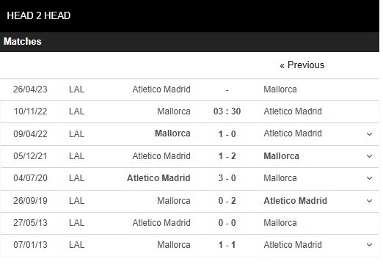Open the 0 - 2 score on 26/09/19
Screen dimensions: 383x264
click(227, 201)
